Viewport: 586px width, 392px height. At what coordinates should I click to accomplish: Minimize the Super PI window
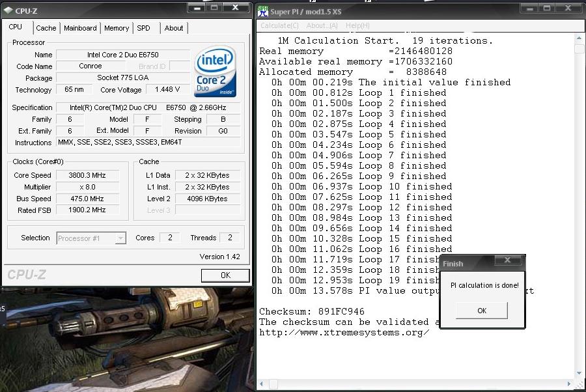tap(529, 8)
